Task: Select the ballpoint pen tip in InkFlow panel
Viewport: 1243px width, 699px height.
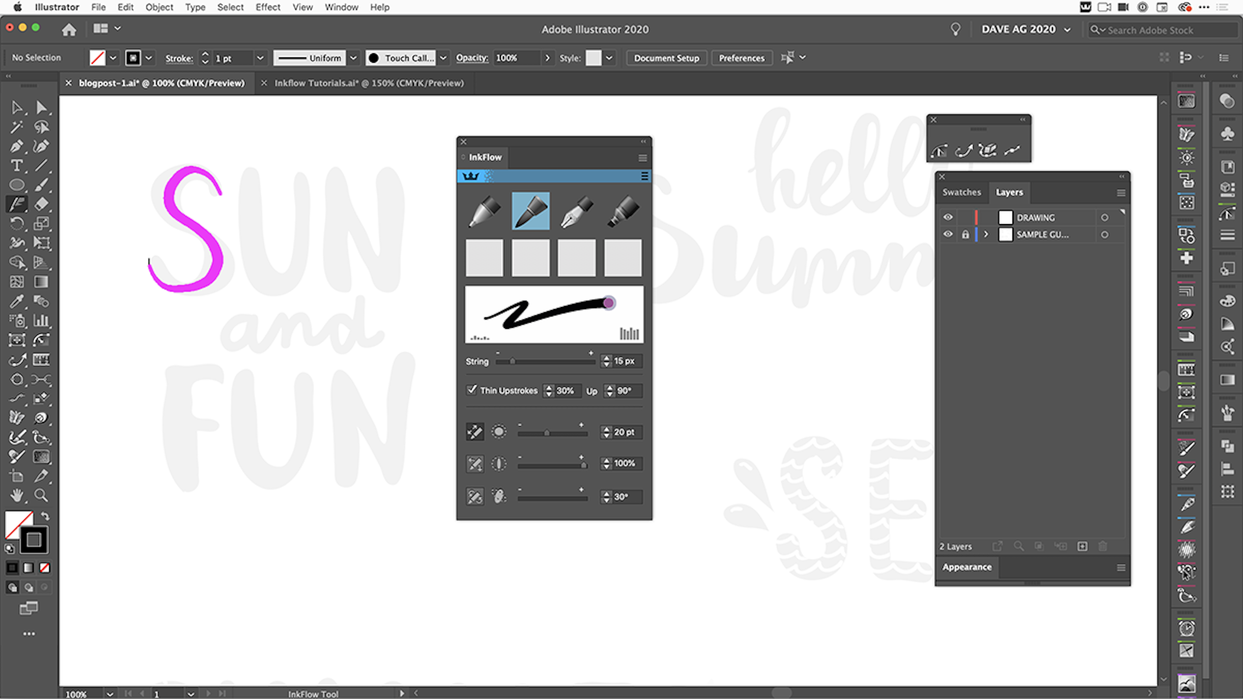Action: 484,210
